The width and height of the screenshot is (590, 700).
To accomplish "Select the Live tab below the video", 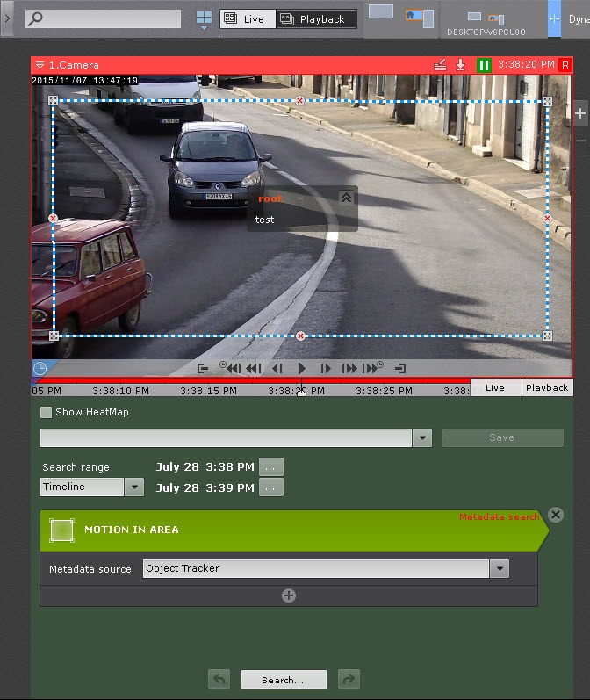I will click(495, 387).
